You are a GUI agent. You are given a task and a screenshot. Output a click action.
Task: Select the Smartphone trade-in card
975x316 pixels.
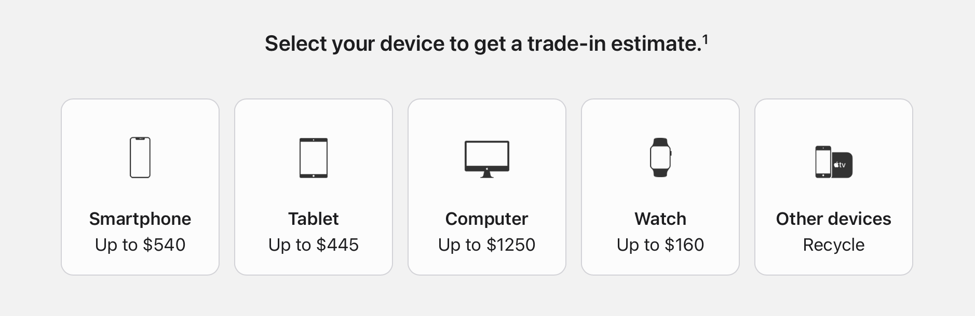click(140, 187)
